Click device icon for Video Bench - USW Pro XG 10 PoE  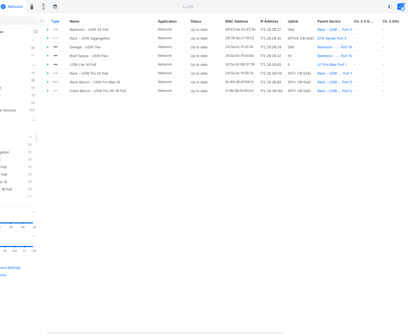[55, 91]
